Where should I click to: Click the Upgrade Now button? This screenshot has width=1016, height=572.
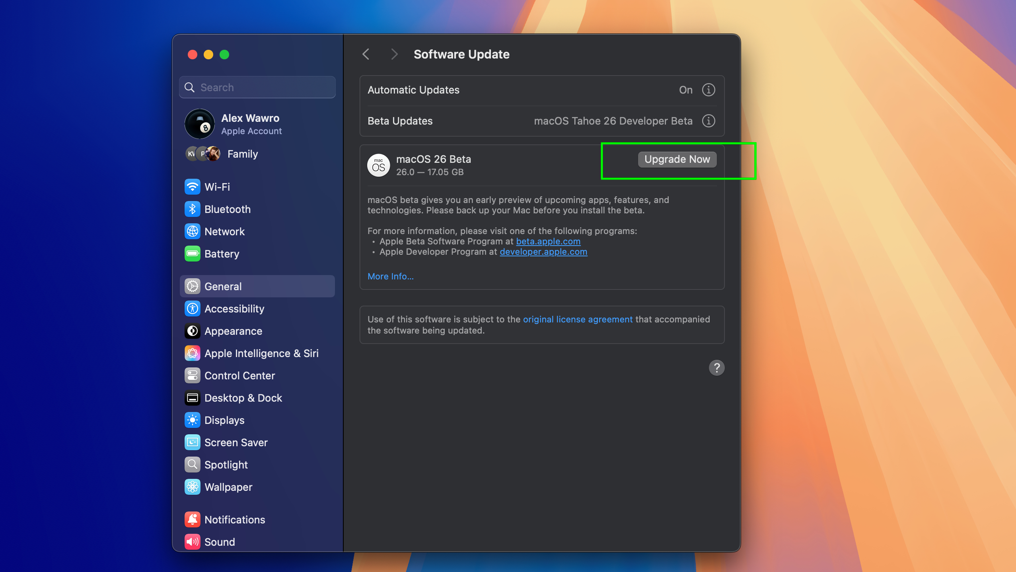[677, 159]
